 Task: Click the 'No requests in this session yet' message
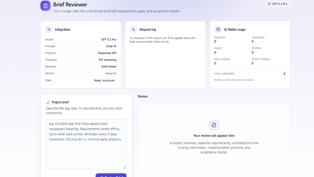pos(162,40)
